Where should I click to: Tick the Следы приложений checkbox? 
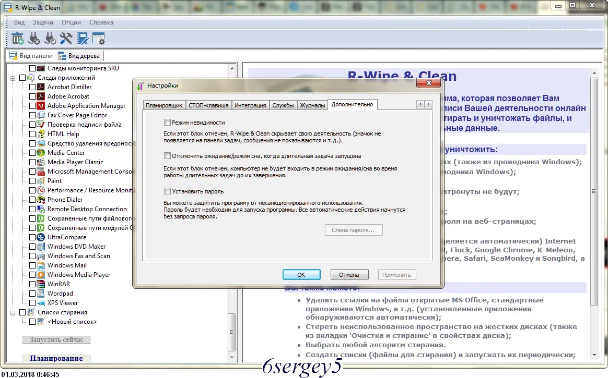coord(22,78)
